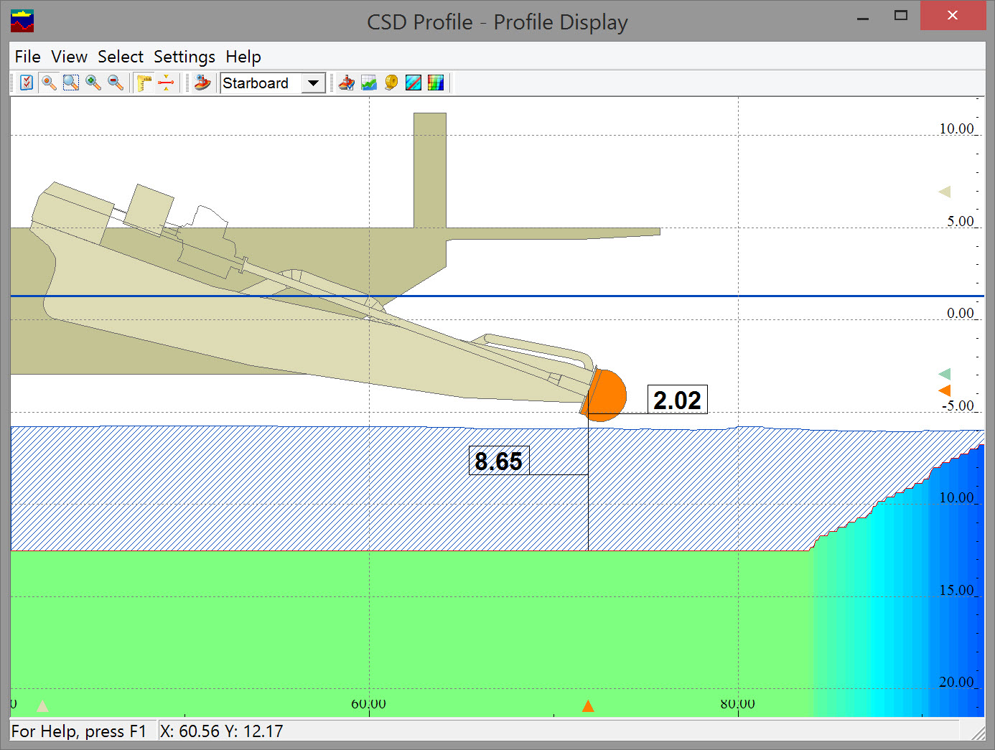Open the File menu

click(x=27, y=57)
